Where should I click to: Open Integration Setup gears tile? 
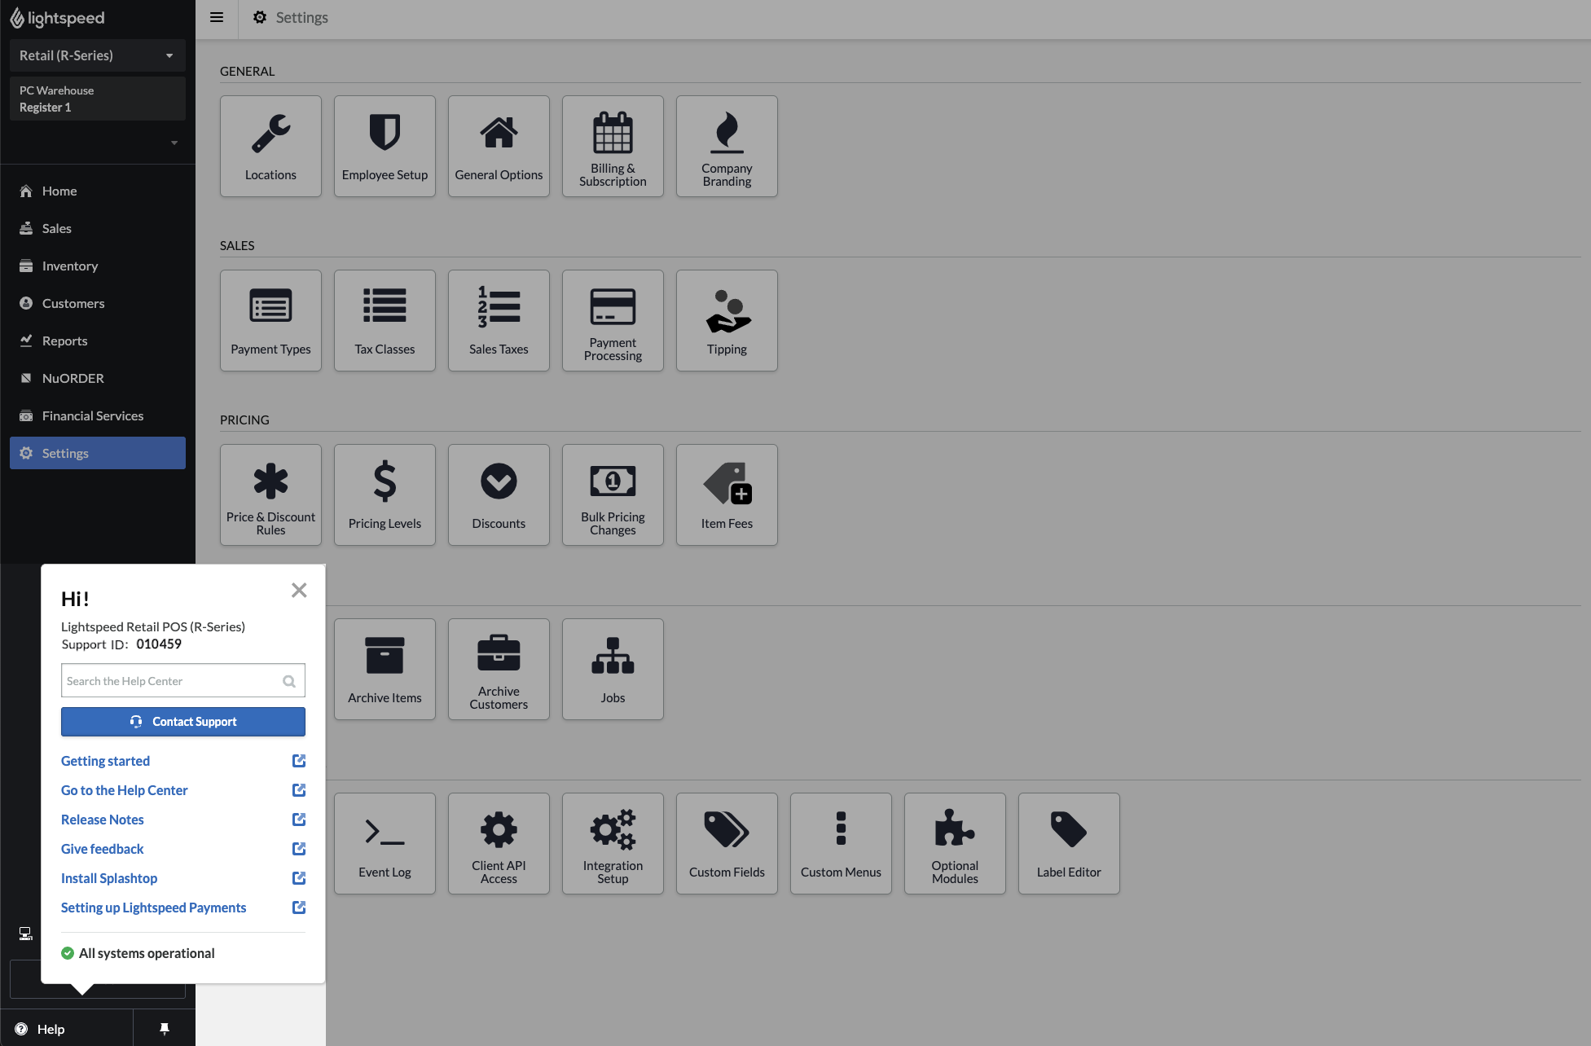[613, 843]
